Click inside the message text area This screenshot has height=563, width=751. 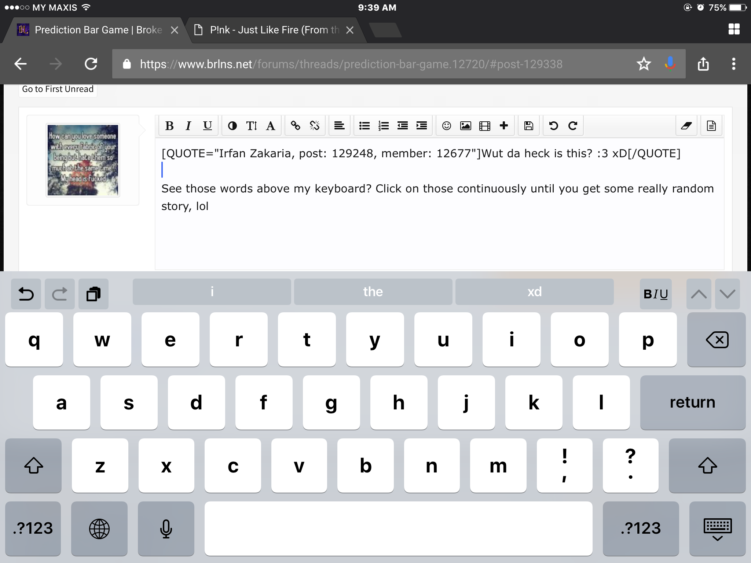click(439, 204)
